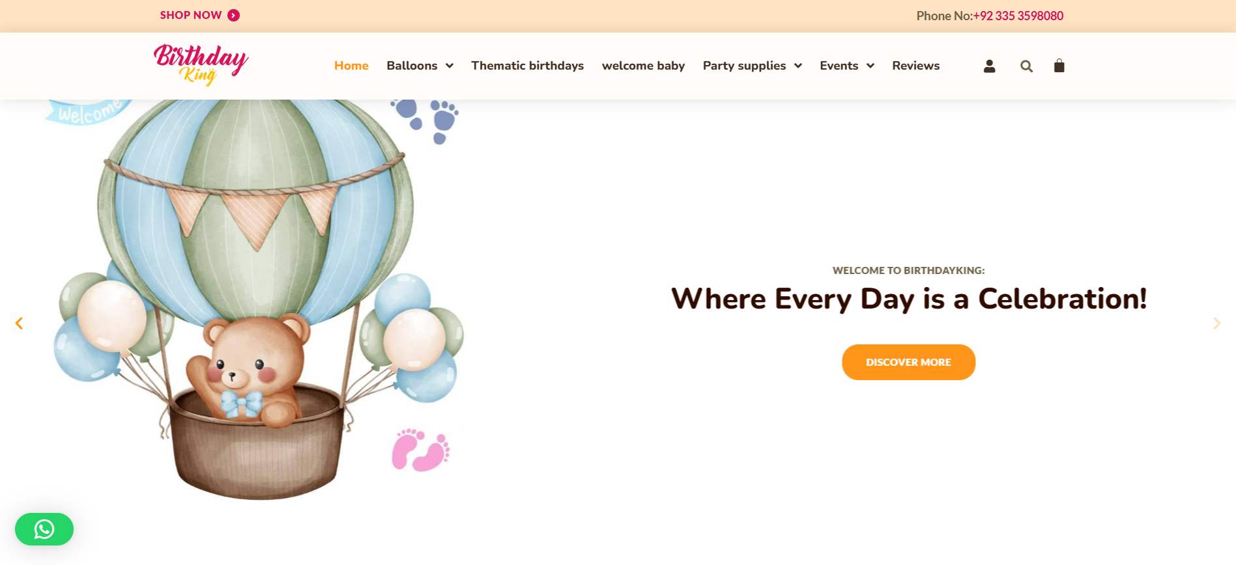
Task: Click the search magnifier icon
Action: pyautogui.click(x=1026, y=66)
